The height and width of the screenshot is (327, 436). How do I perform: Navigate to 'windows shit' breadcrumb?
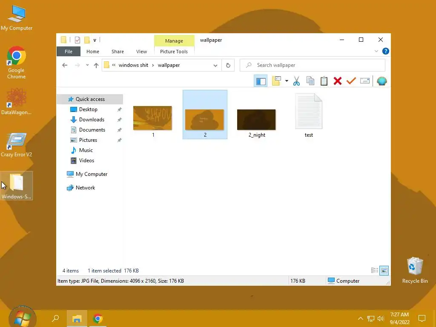coord(133,65)
